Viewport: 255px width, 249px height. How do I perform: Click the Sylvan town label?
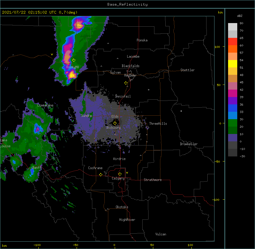coord(115,72)
